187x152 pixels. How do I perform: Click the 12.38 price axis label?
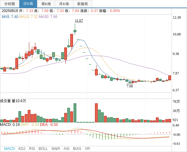pyautogui.click(x=177, y=18)
